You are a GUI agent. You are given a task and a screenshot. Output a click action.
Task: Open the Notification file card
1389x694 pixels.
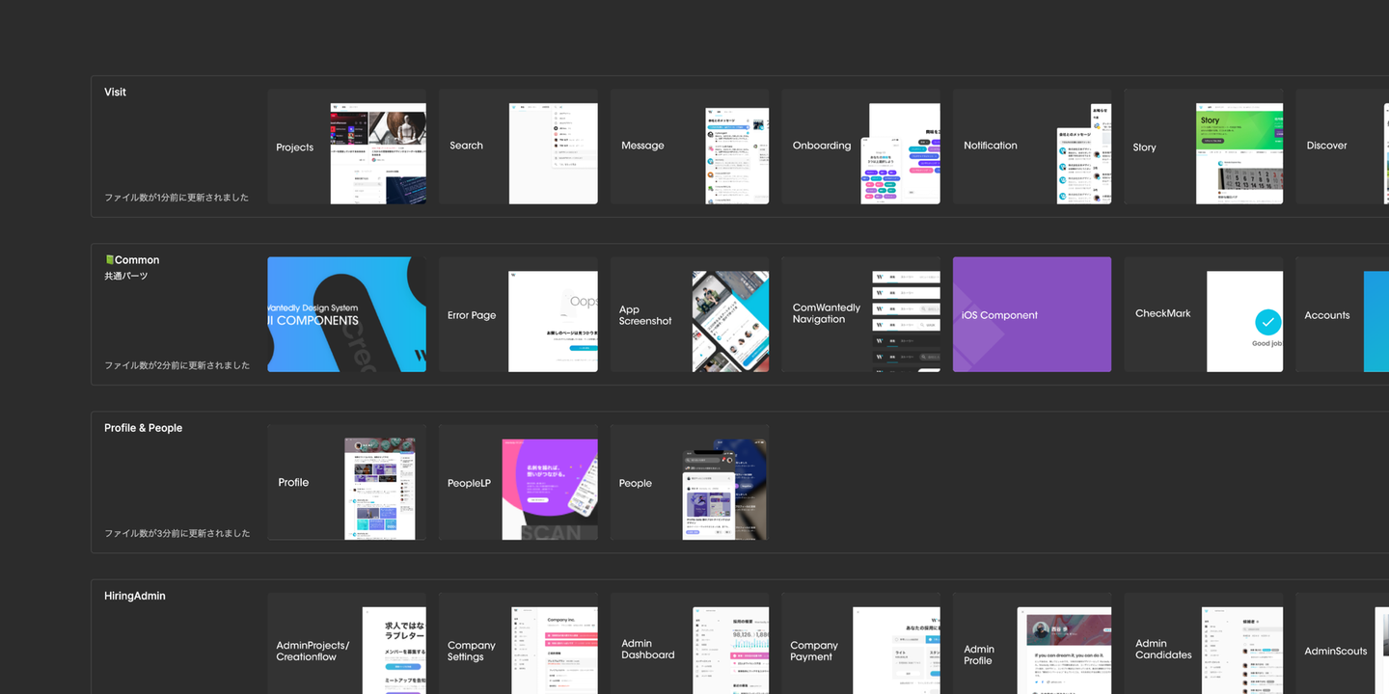pos(1032,147)
